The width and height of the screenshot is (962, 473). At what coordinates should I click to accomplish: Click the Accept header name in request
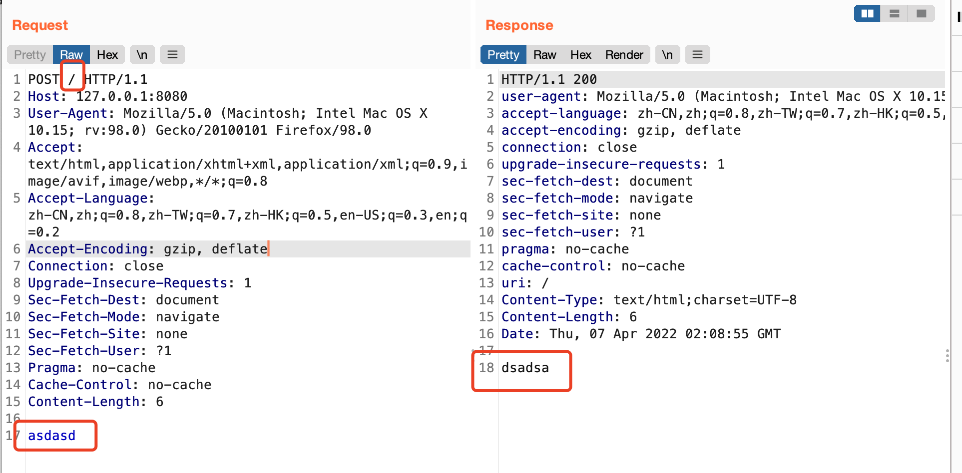coord(55,147)
